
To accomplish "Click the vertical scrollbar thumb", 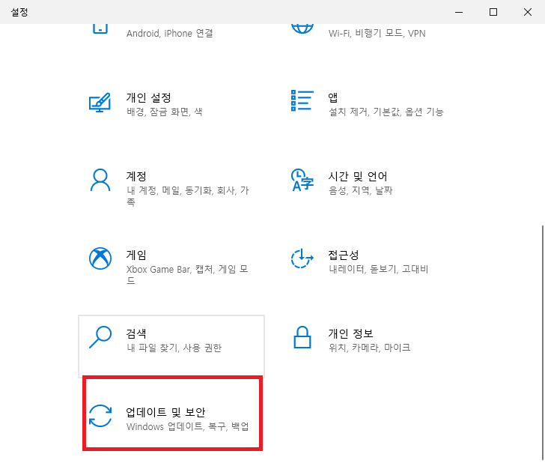I will [543, 342].
